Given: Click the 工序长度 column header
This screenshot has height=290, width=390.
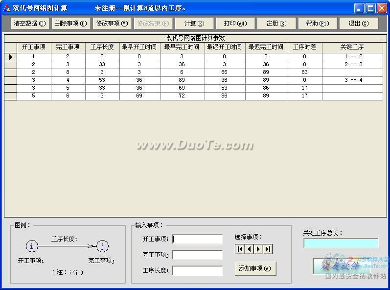Looking at the screenshot, I should 102,47.
